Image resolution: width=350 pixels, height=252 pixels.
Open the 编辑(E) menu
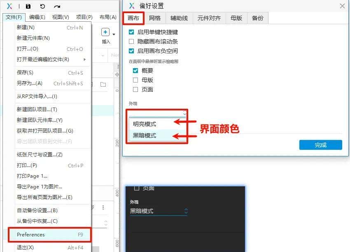pos(35,17)
